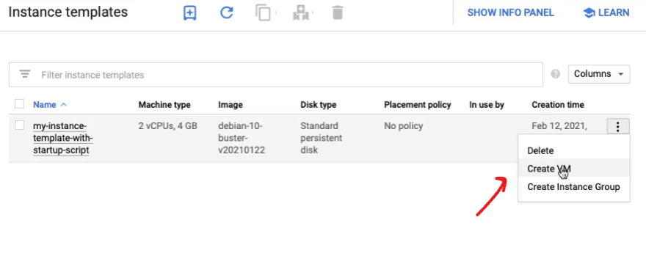Open the three-dot row actions menu
Image resolution: width=646 pixels, height=278 pixels.
617,126
